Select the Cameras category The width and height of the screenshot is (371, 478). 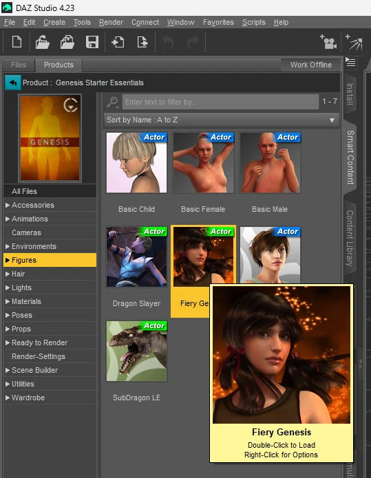click(x=50, y=232)
